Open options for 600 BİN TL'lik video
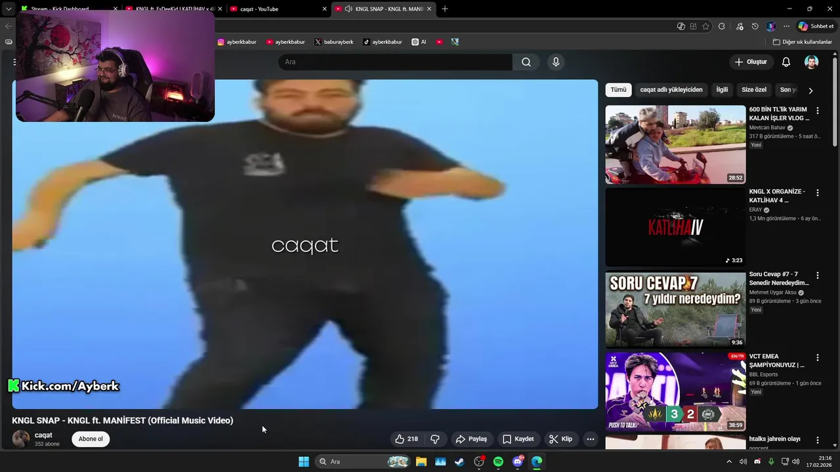Viewport: 840px width, 472px height. pos(818,111)
